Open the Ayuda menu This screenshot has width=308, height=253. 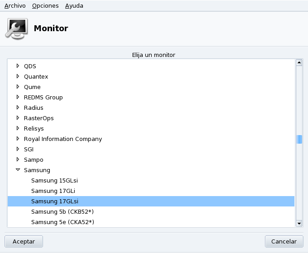pyautogui.click(x=74, y=6)
